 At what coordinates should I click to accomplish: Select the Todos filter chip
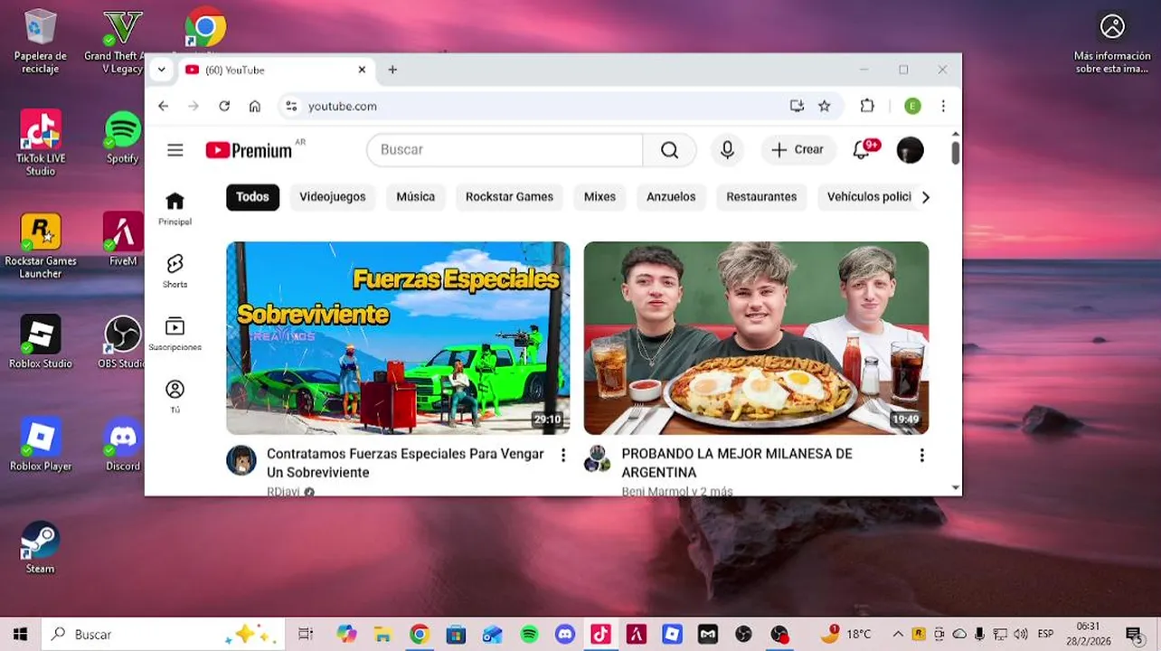253,197
